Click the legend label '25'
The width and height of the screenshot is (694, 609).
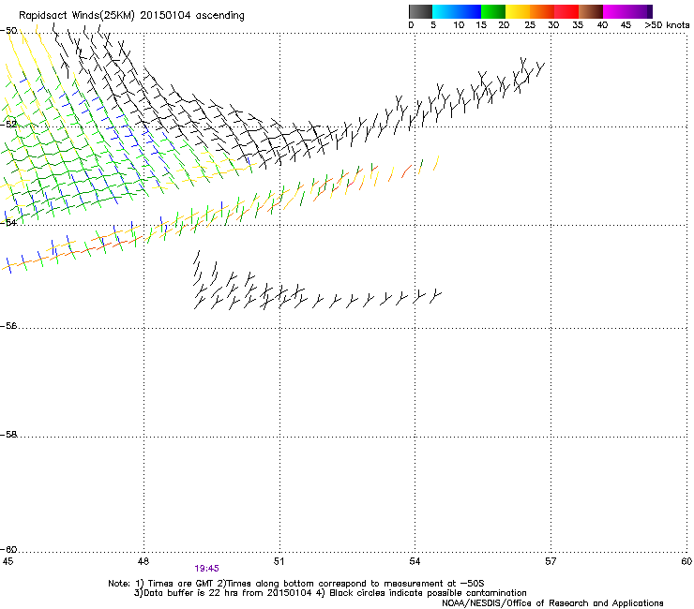tap(530, 25)
